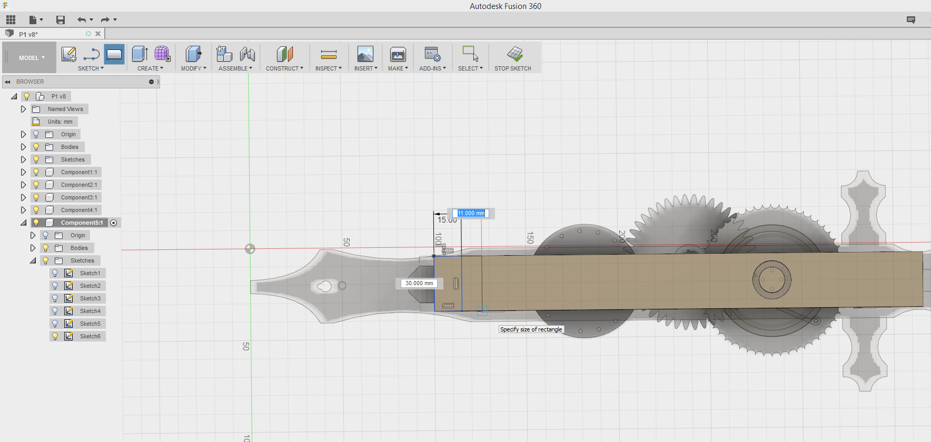Expand the Component1:1 node
The image size is (931, 442).
click(23, 172)
